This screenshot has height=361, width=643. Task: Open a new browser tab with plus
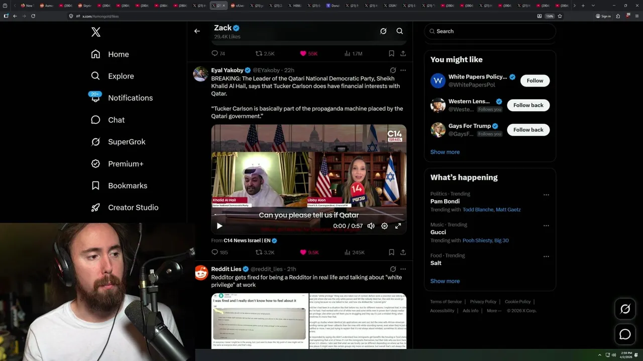click(583, 6)
